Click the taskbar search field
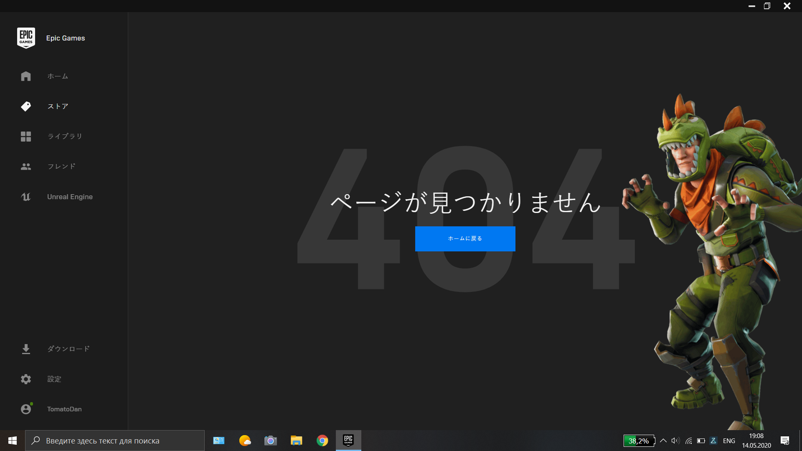The width and height of the screenshot is (802, 451). [x=115, y=441]
